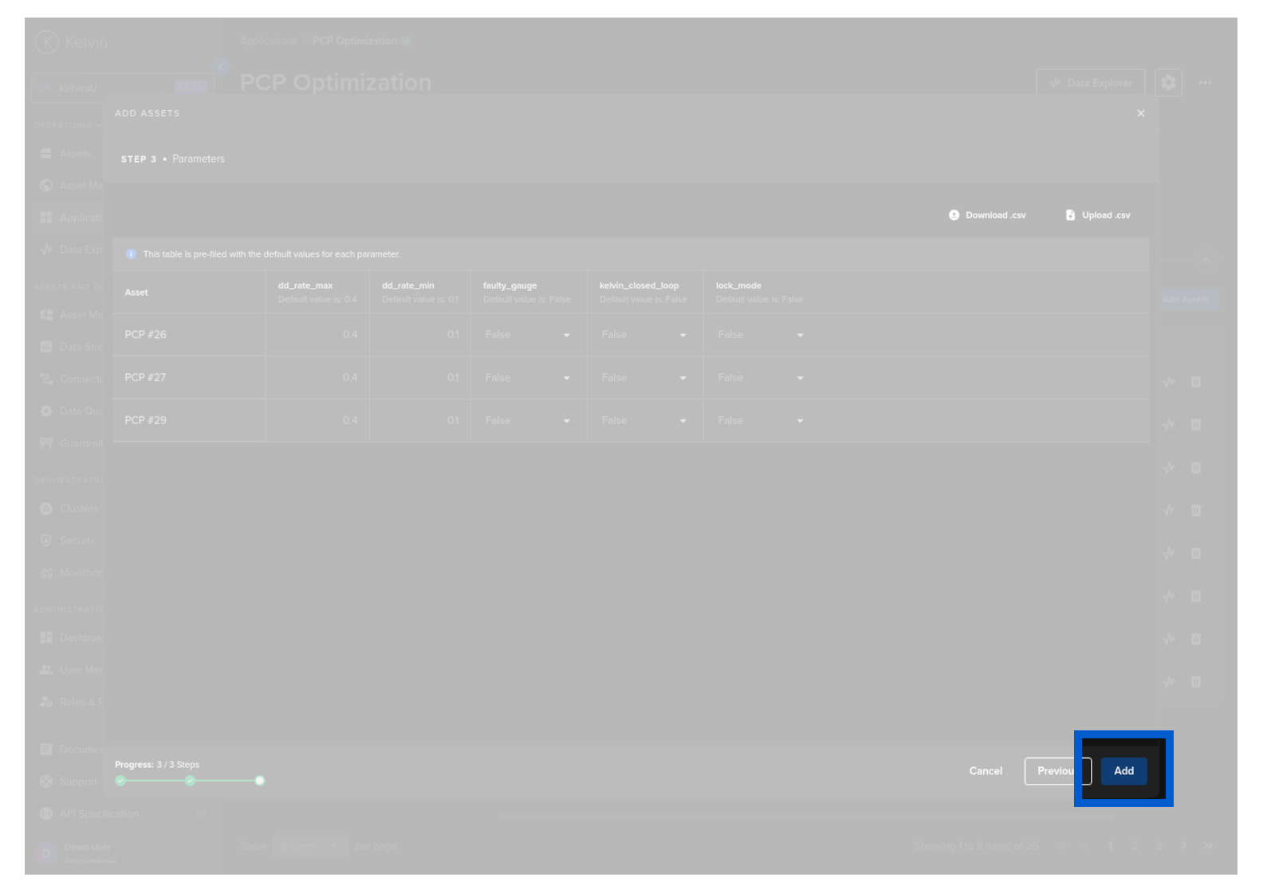Edit dd_rate_min value for PCP #27
This screenshot has height=893, width=1263.
pos(419,378)
